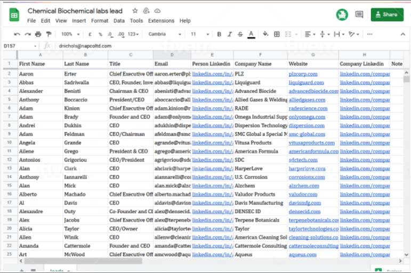Screen dimensions: 411x273
Task: Check cloud save status icon
Action: [x=157, y=11]
